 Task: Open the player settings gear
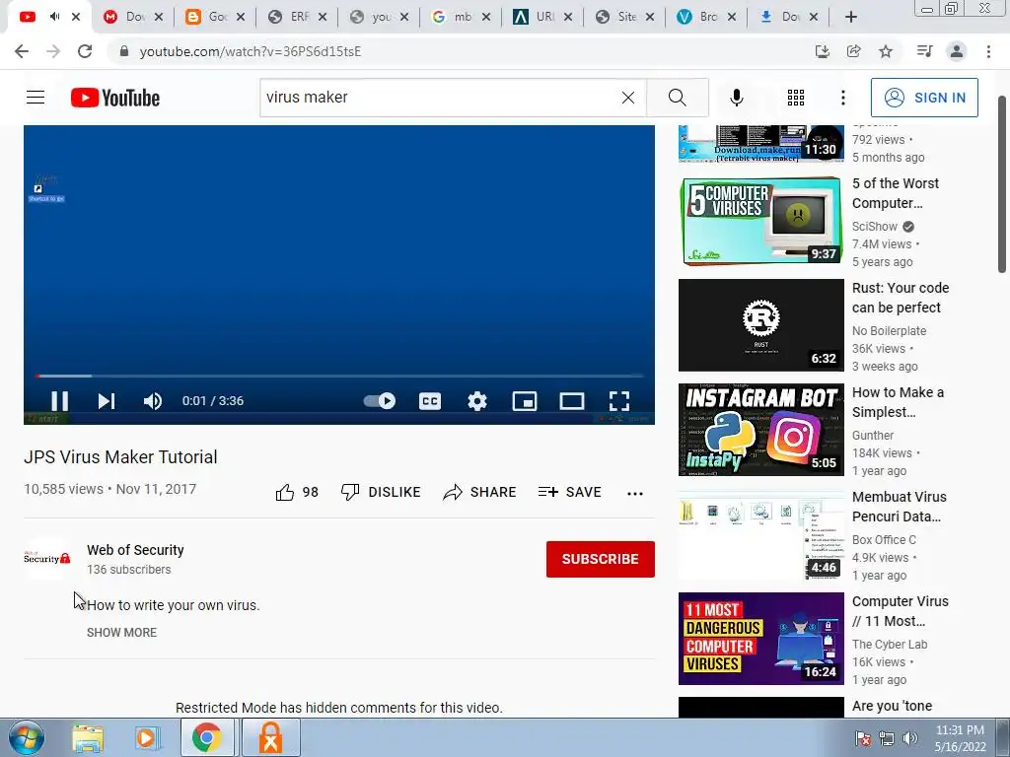pos(477,401)
